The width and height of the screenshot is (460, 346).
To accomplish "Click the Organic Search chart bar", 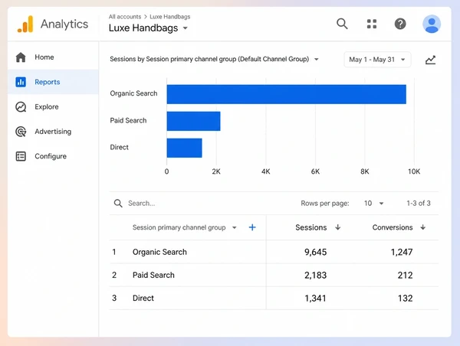I will click(287, 94).
